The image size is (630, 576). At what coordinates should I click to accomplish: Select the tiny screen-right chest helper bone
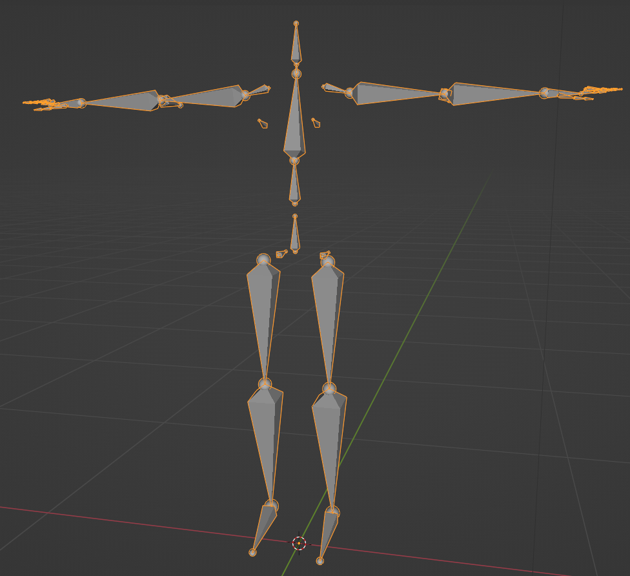tap(316, 122)
